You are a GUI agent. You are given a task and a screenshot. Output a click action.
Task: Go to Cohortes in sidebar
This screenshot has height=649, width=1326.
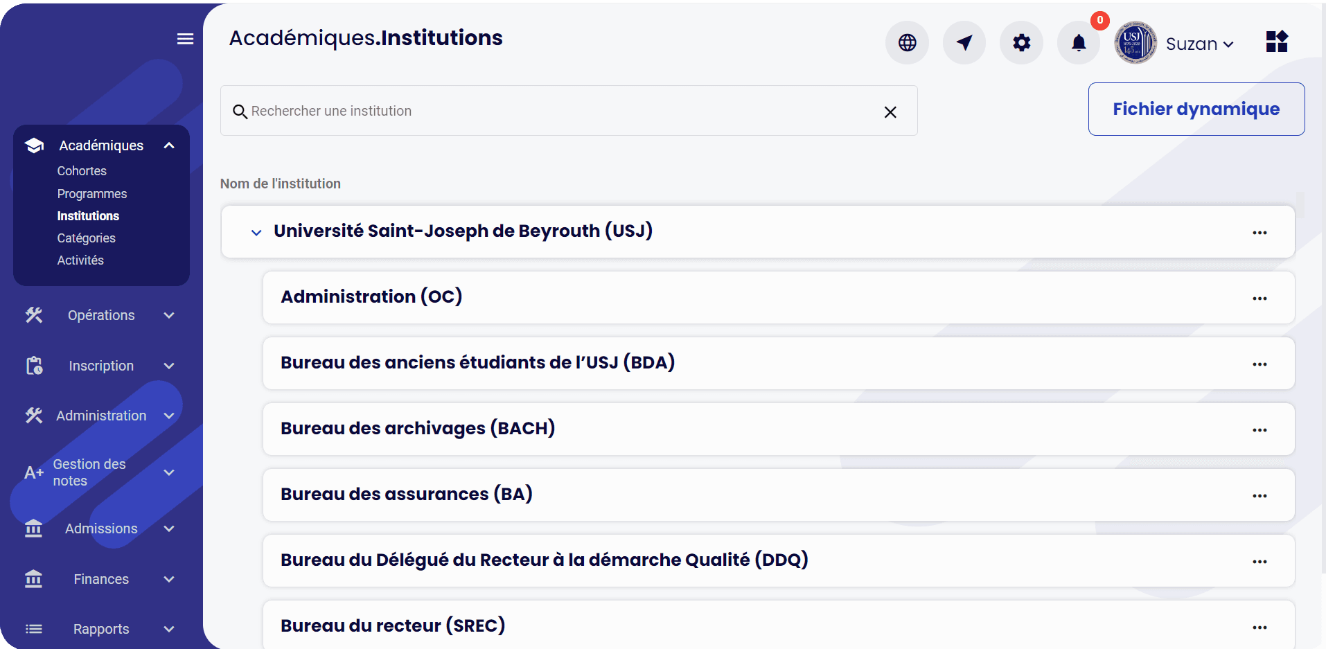[82, 171]
